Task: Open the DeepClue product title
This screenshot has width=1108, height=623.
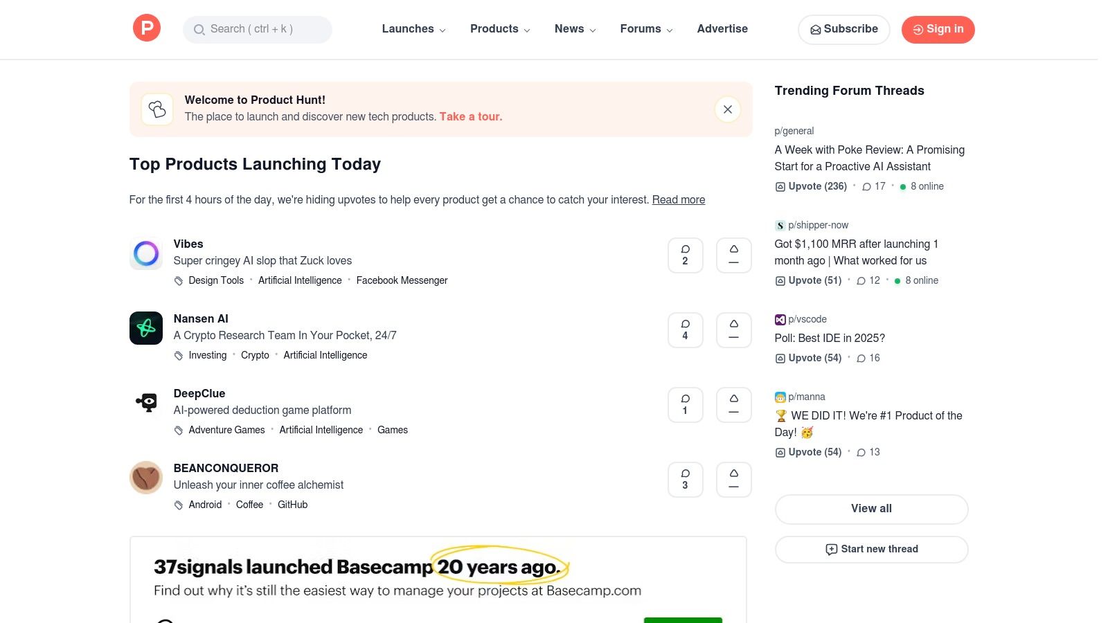Action: click(x=199, y=393)
